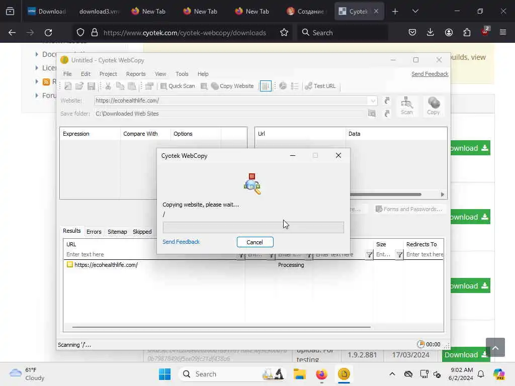The height and width of the screenshot is (386, 515).
Task: Click the progress bar in copying dialog
Action: coord(253,228)
